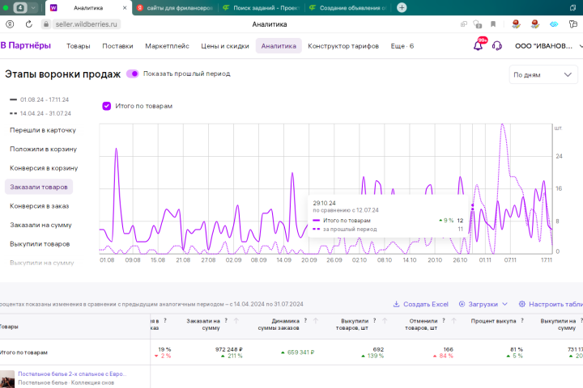This screenshot has width=583, height=388.
Task: Expand the Загрузки dropdown chevron
Action: click(504, 304)
